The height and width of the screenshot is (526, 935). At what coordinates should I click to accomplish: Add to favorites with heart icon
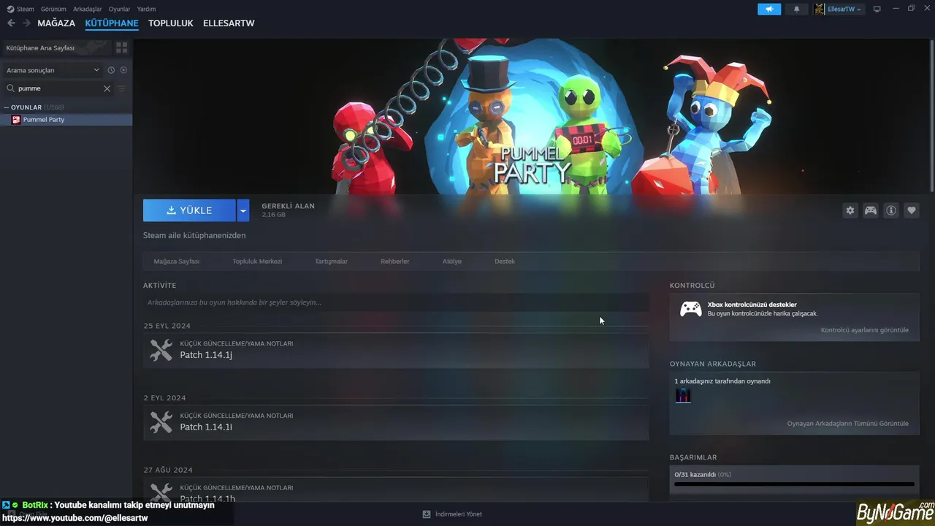click(912, 210)
